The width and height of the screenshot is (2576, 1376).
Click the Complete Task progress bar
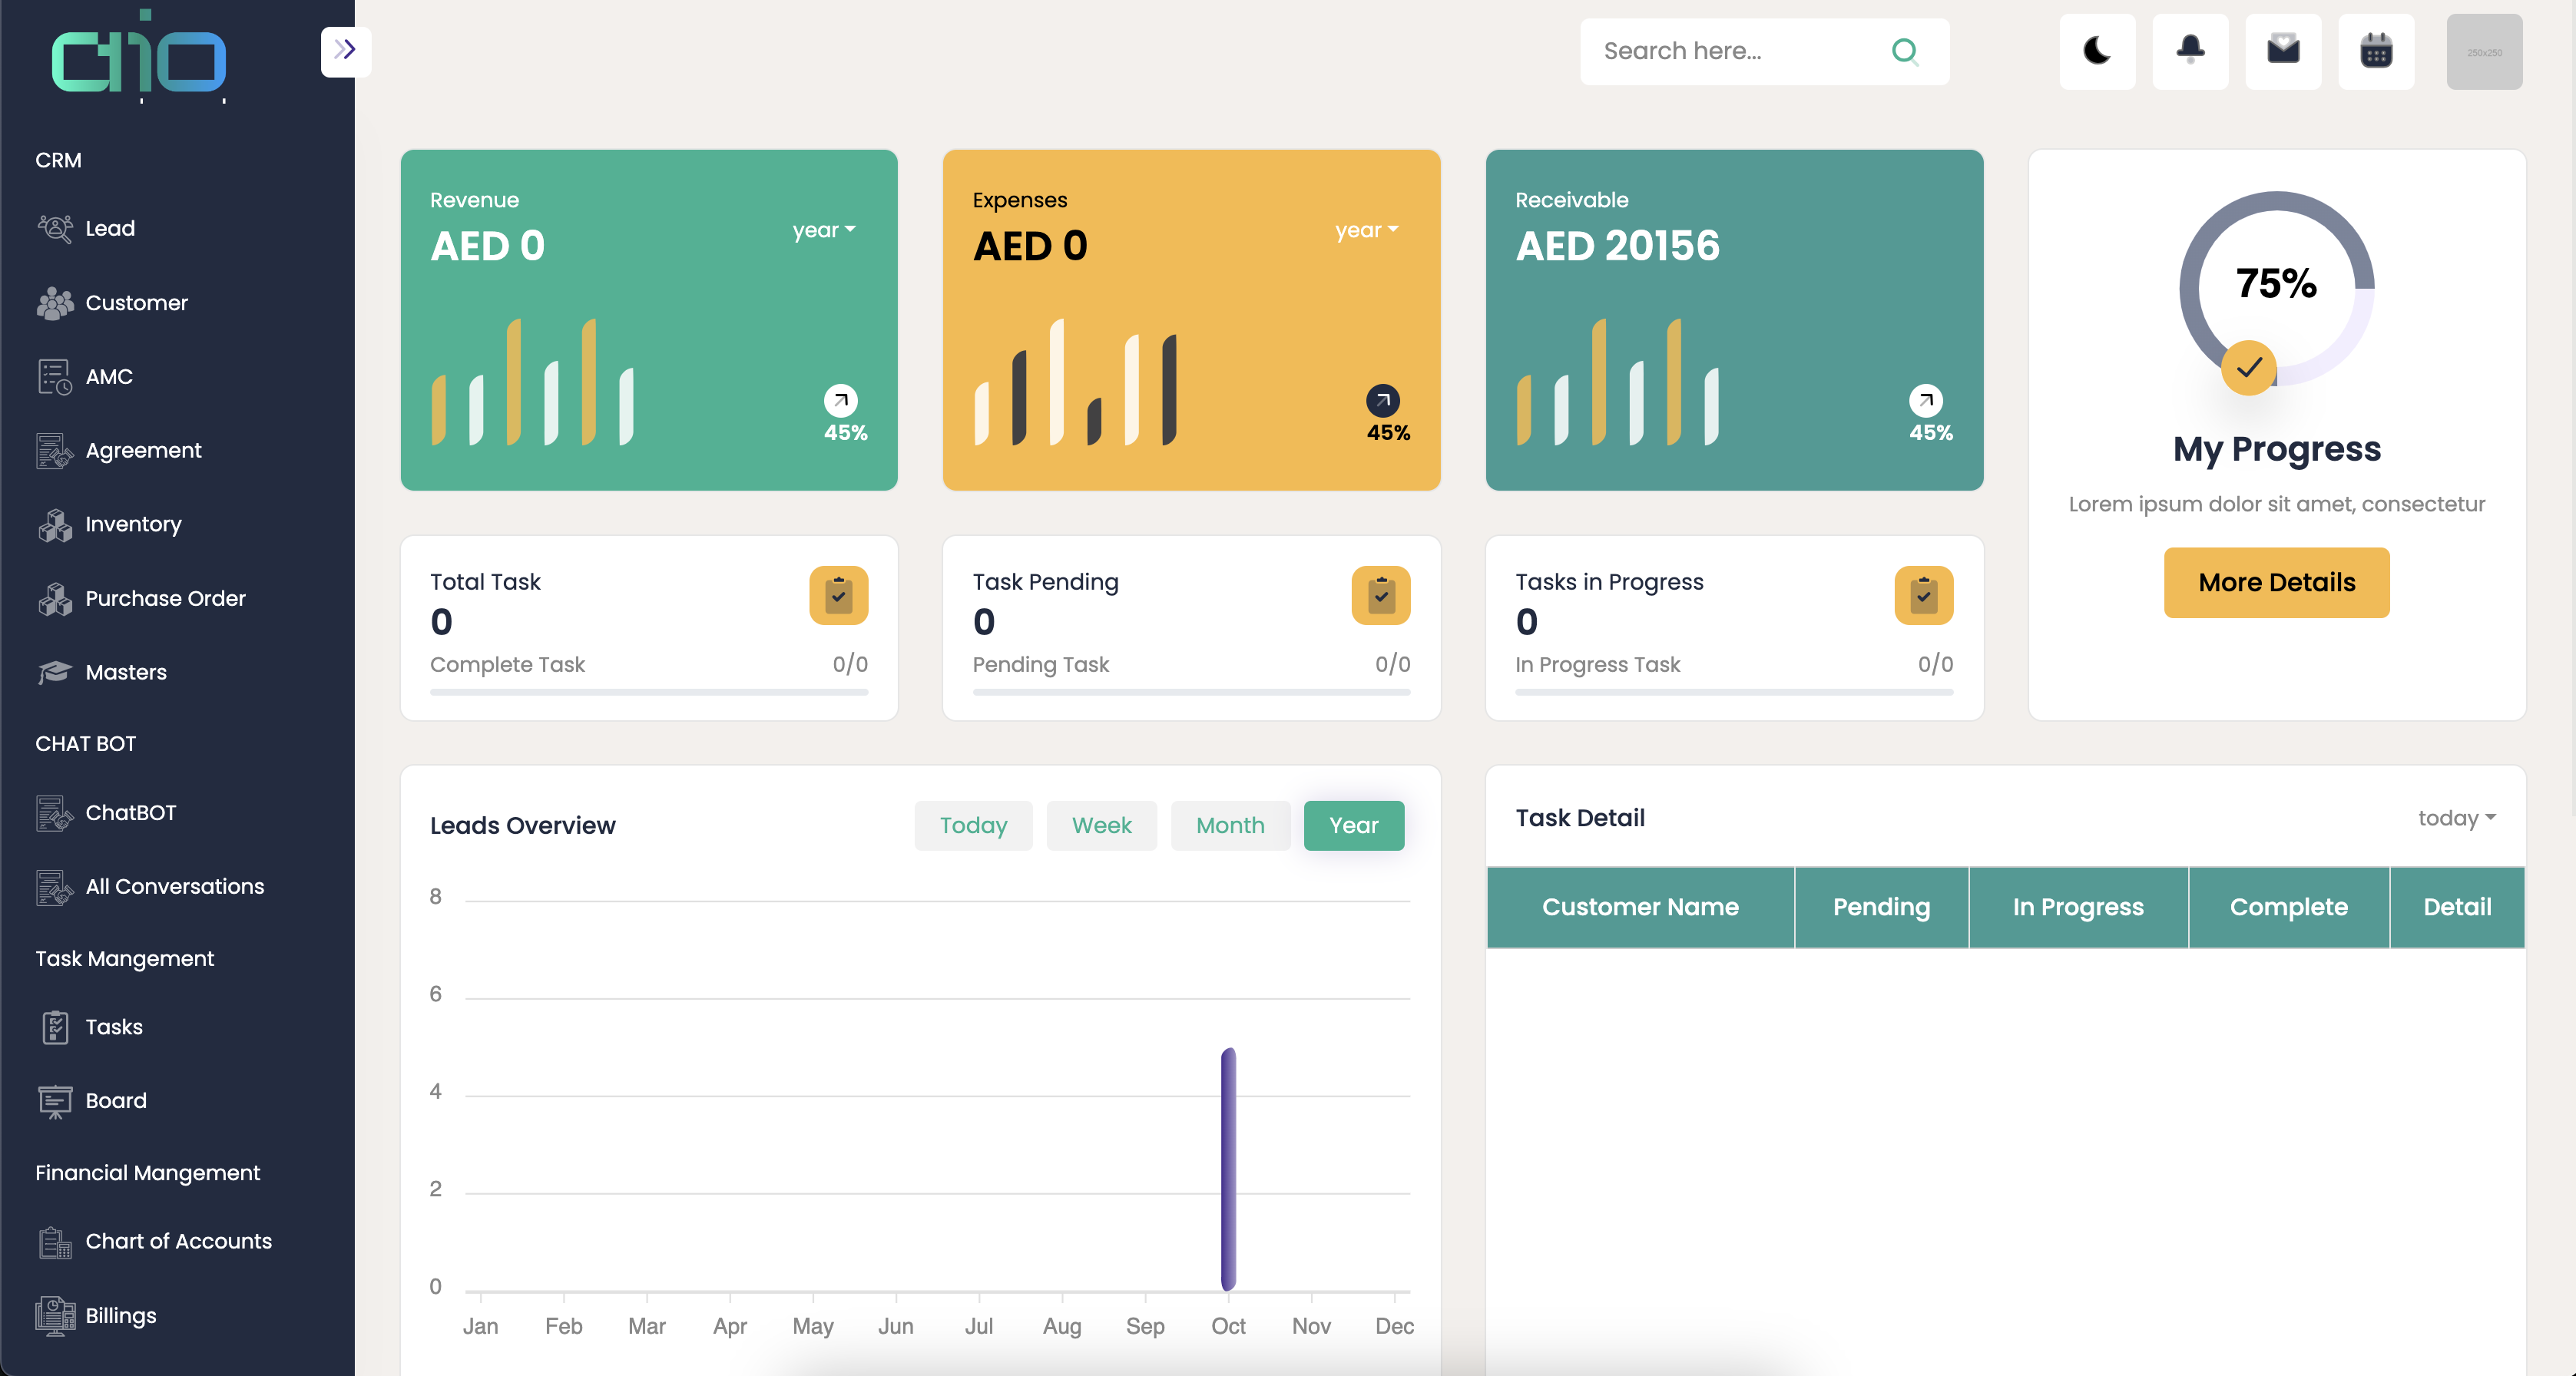(x=648, y=691)
